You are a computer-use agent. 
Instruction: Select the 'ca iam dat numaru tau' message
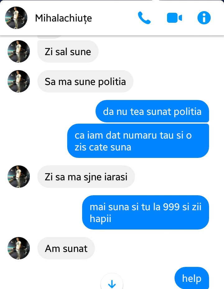[138, 141]
